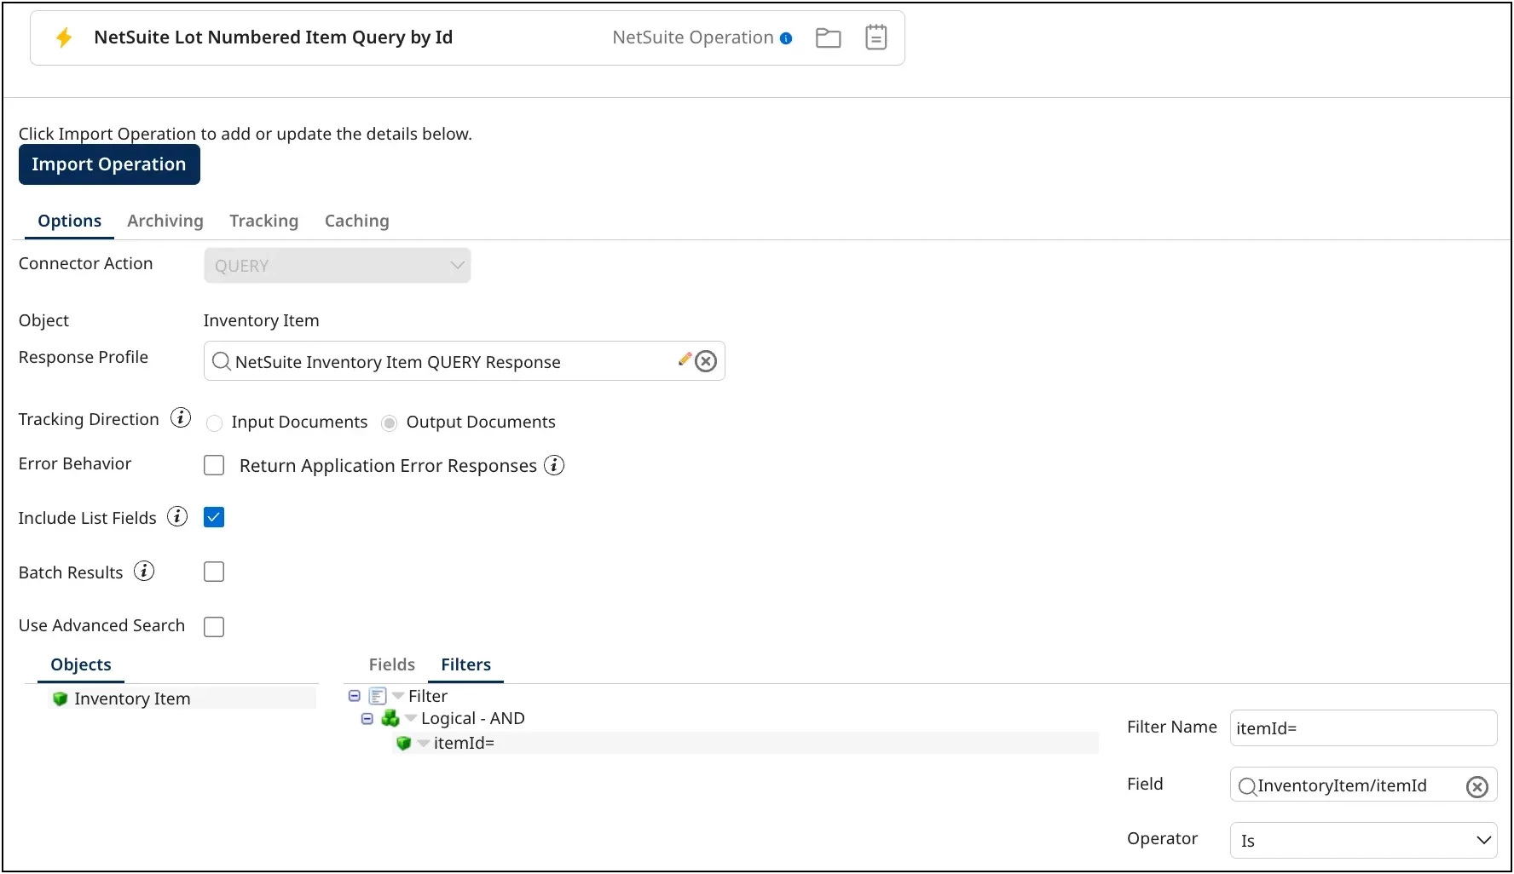Click the notes icon in the header
This screenshot has height=874, width=1514.
875,37
